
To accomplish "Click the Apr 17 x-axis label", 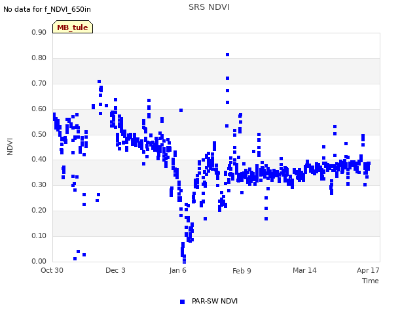I will [368, 270].
